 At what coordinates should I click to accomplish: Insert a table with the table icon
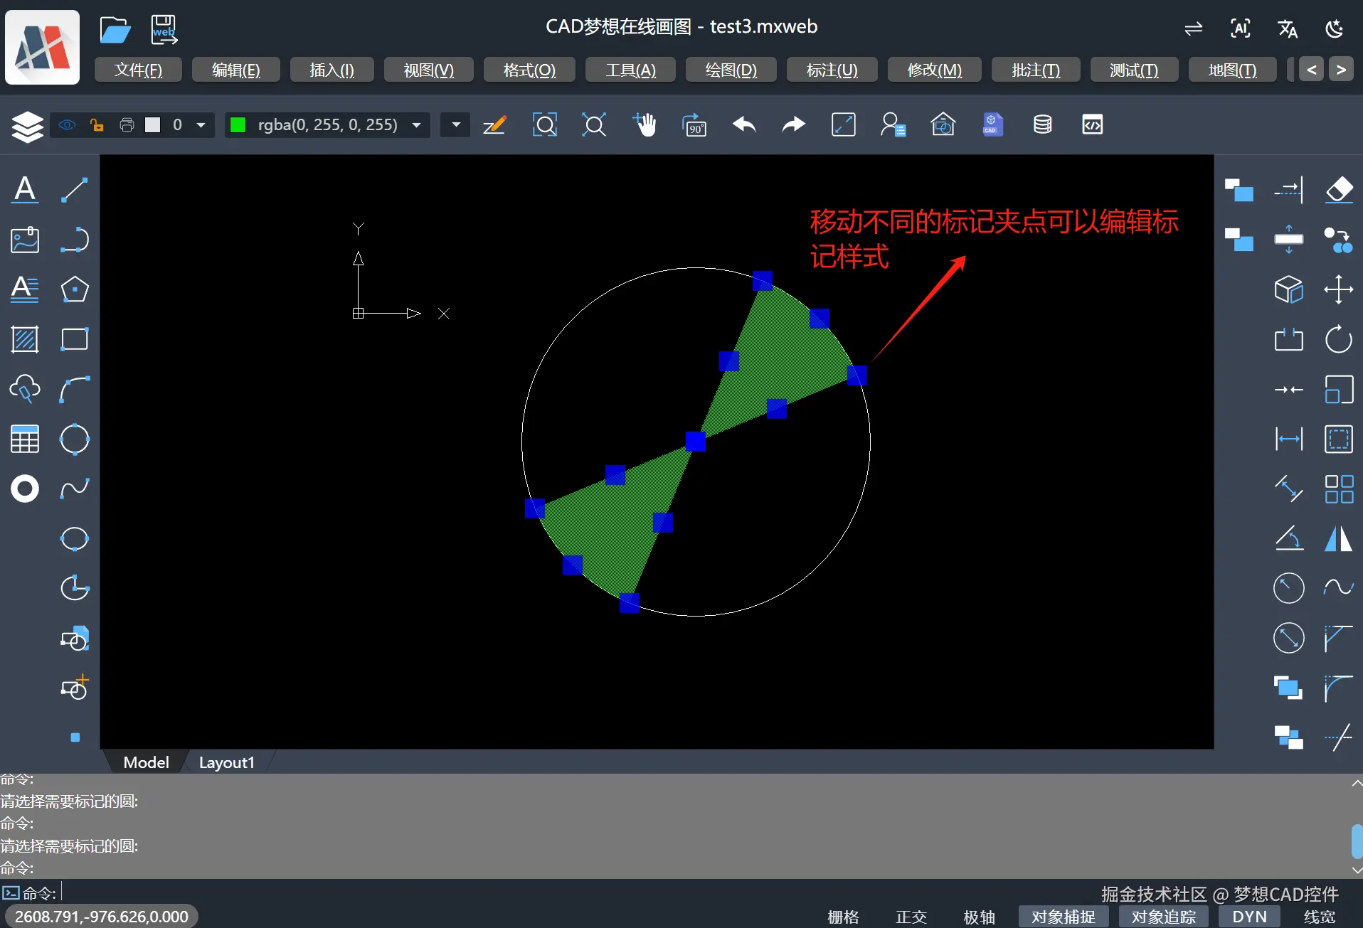(x=25, y=439)
